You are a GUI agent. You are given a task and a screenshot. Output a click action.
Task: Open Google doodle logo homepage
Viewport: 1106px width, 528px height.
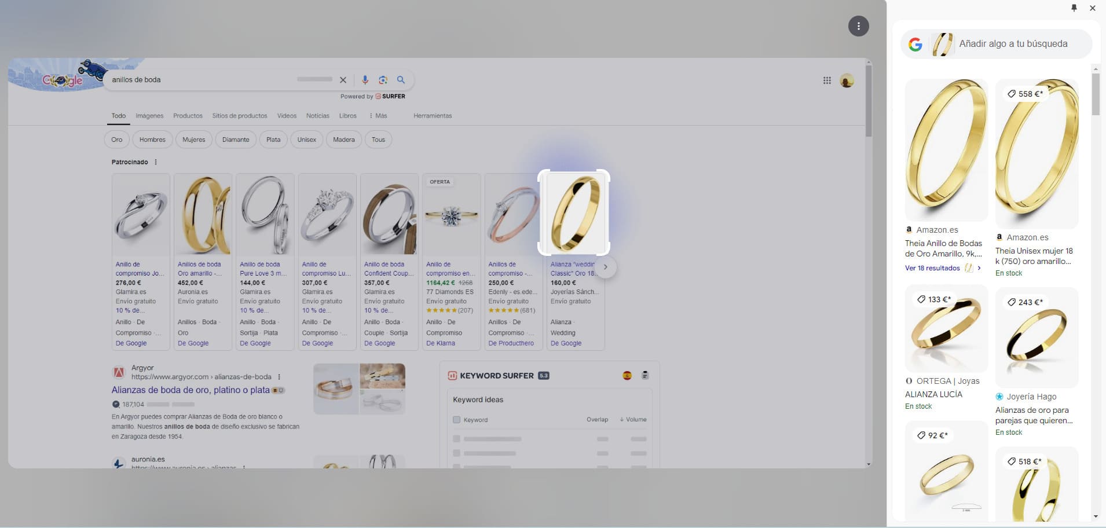point(63,80)
